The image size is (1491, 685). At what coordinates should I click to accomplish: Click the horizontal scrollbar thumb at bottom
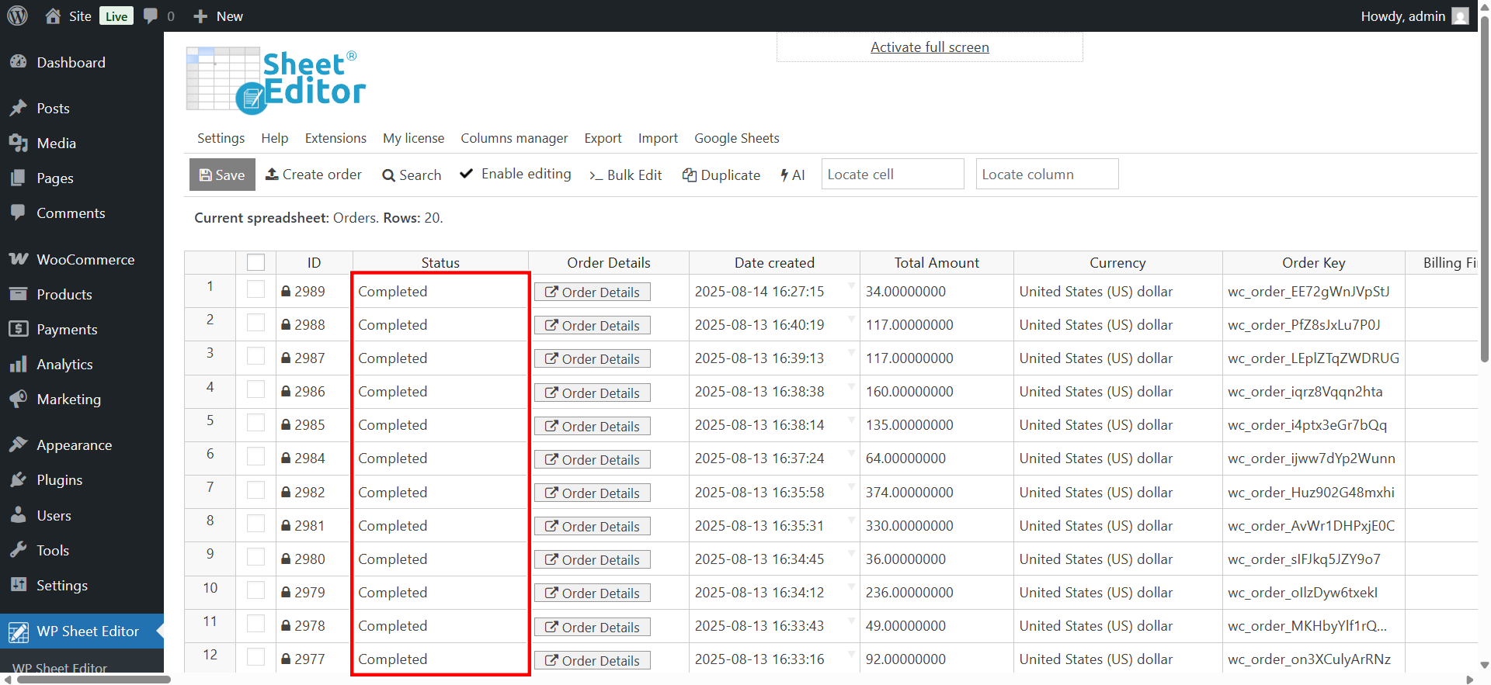coord(94,680)
